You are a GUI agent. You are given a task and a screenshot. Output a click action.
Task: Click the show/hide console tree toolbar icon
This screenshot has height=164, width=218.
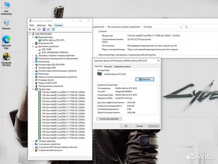pyautogui.click(x=39, y=29)
